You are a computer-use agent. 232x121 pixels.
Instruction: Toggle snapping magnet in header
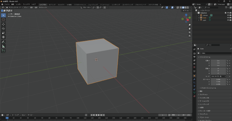pyautogui.click(x=98, y=8)
